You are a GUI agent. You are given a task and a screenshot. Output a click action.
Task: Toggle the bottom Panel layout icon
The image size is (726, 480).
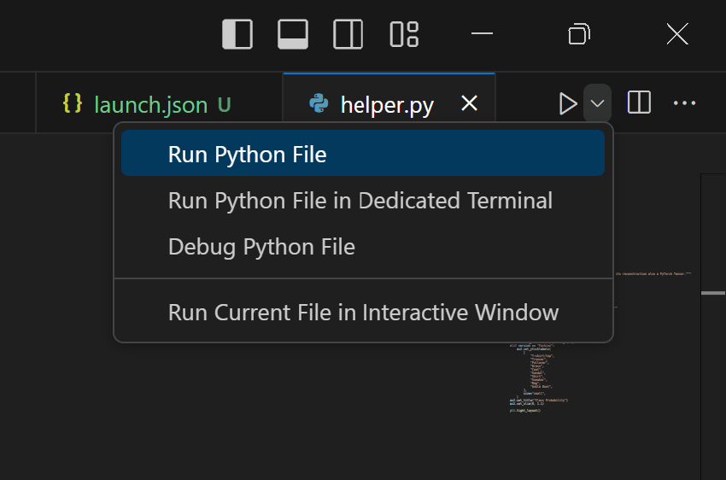(x=293, y=34)
